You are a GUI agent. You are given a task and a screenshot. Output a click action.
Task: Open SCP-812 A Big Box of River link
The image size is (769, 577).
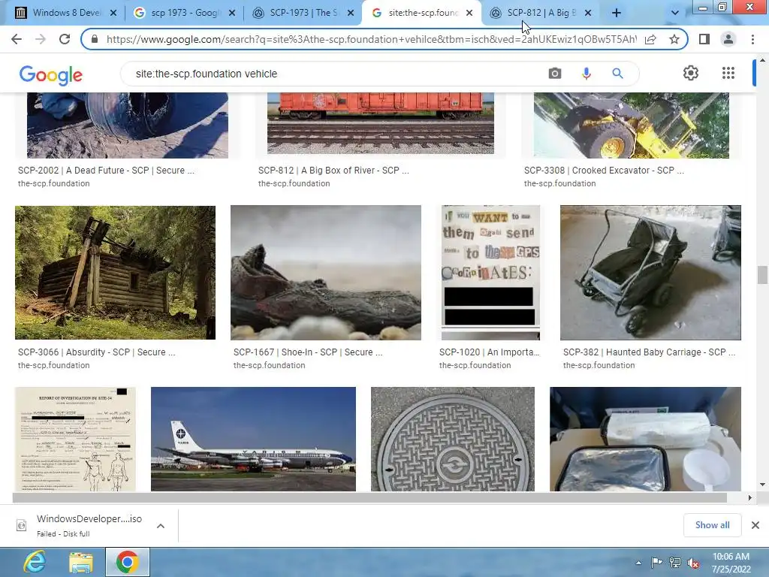333,171
